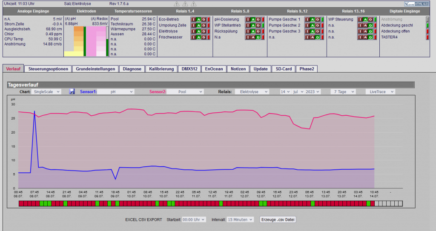Open the DMX512 tab
436x231 pixels.
click(x=189, y=69)
